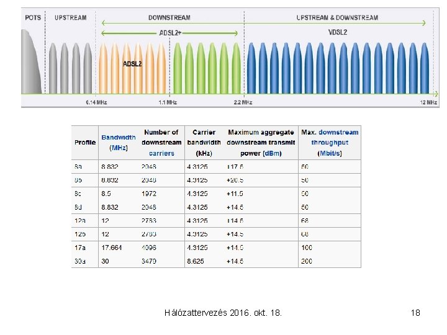Select carriers value 1972 in row 8c
This screenshot has width=447, height=335.
click(x=149, y=194)
